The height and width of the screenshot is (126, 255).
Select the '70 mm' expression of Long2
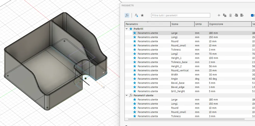213,54
